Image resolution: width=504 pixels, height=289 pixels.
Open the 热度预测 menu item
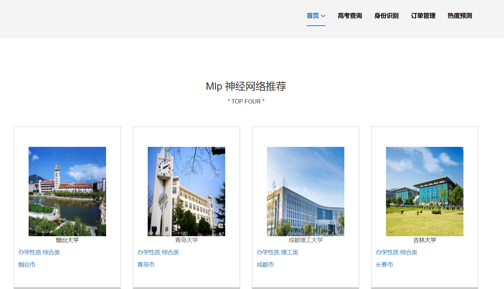[460, 16]
